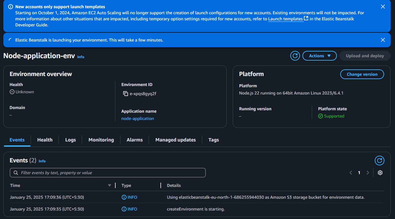The width and height of the screenshot is (395, 219).
Task: Select page number 1 in pagination
Action: (x=359, y=173)
